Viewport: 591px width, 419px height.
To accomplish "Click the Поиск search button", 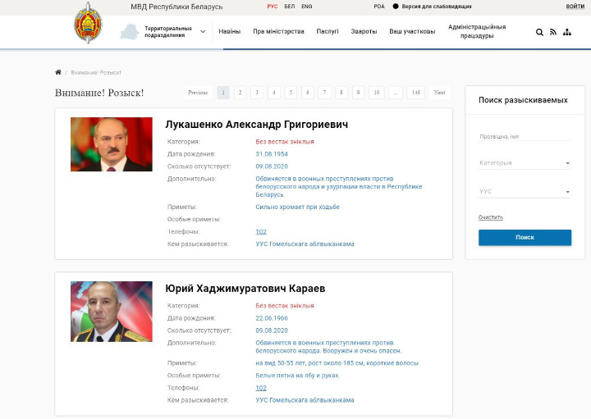I will pos(525,238).
